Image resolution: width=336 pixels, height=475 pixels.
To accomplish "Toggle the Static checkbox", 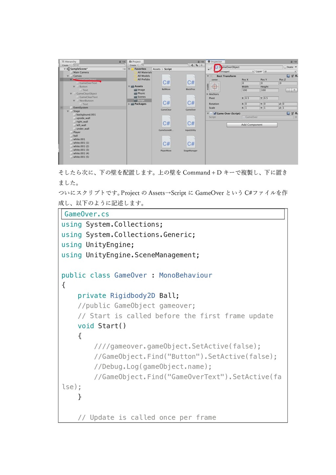I will [x=285, y=67].
